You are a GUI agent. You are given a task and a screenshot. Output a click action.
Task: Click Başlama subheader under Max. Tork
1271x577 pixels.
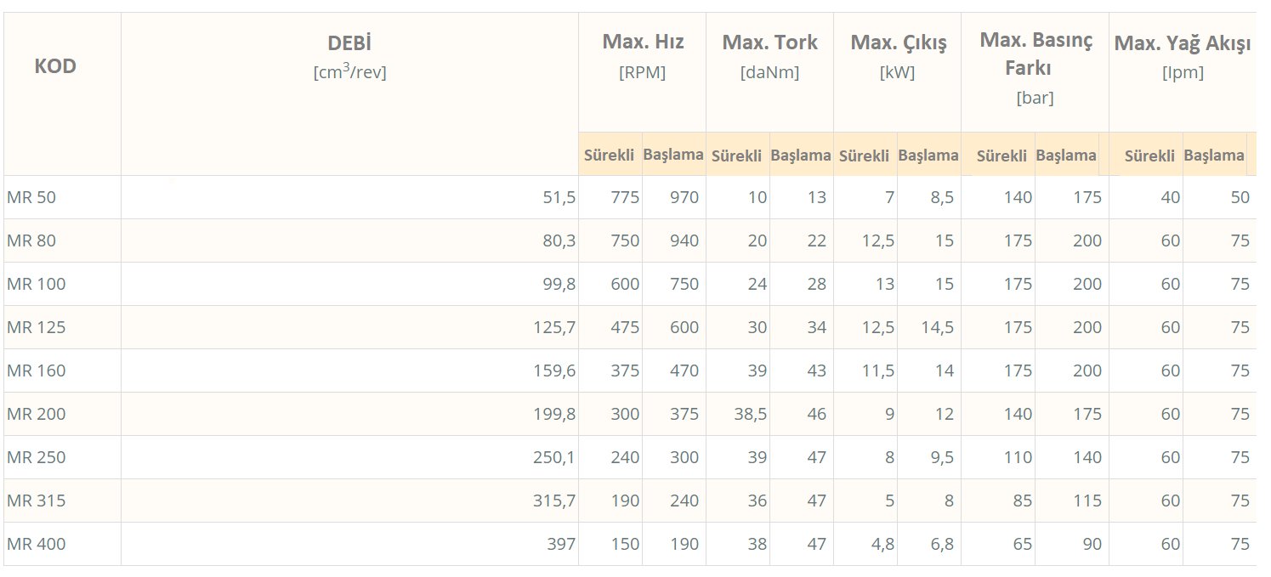(x=801, y=156)
